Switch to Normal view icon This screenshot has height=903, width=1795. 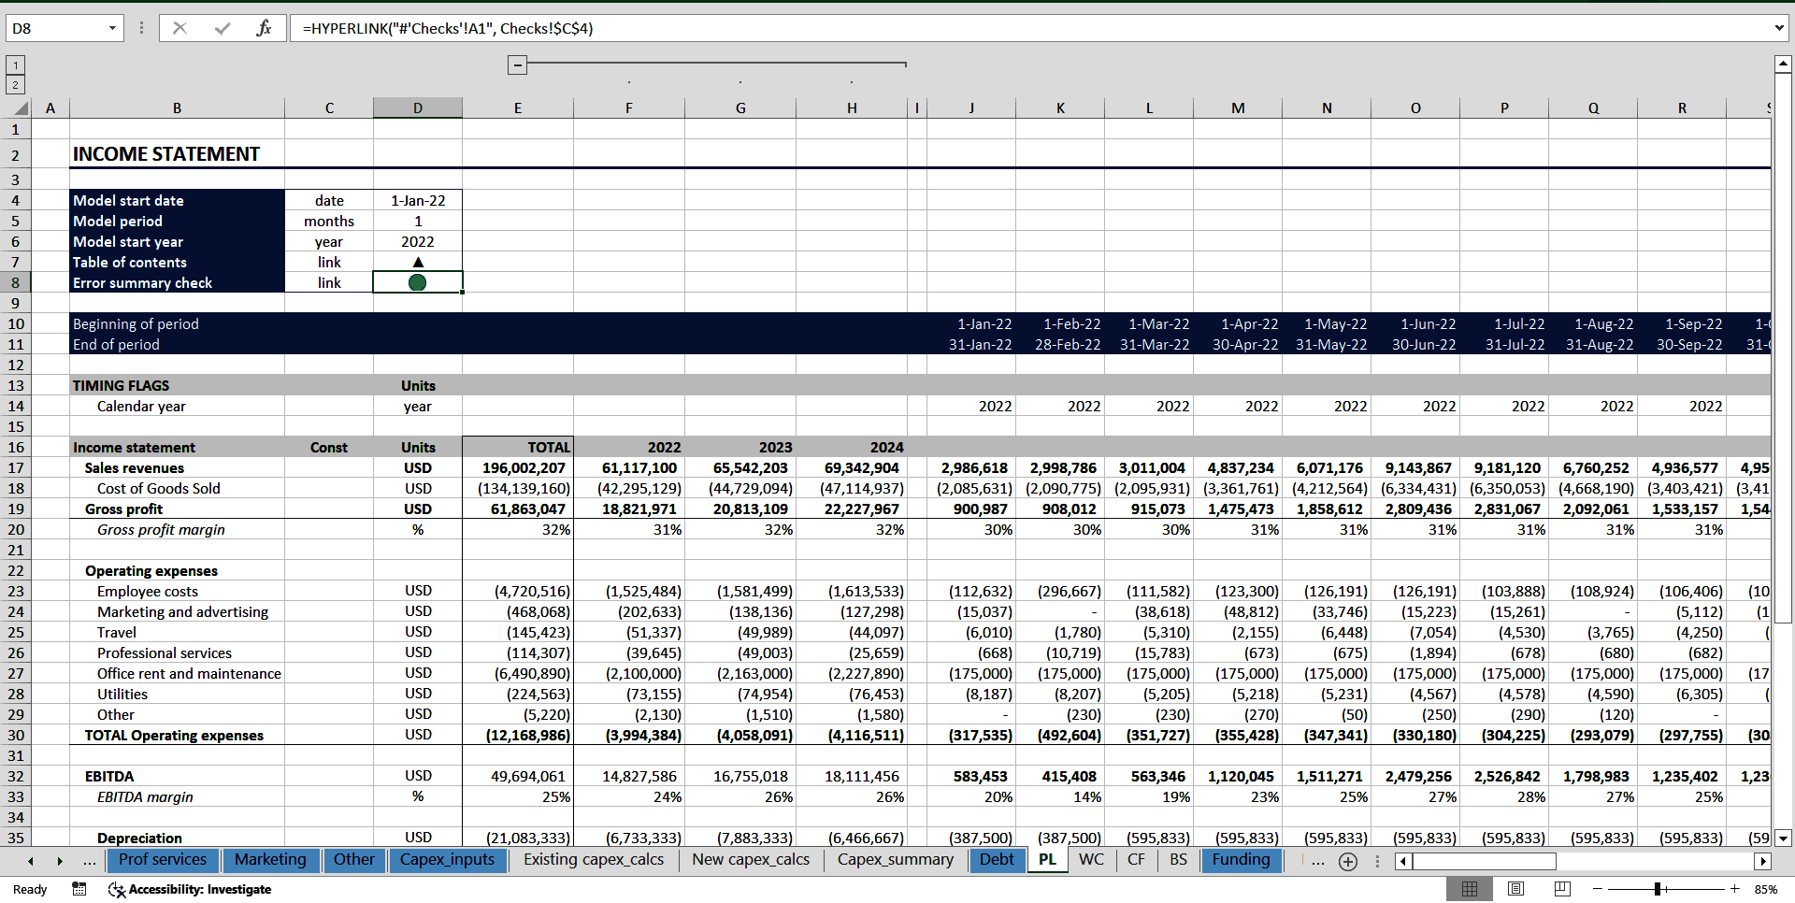[1470, 889]
